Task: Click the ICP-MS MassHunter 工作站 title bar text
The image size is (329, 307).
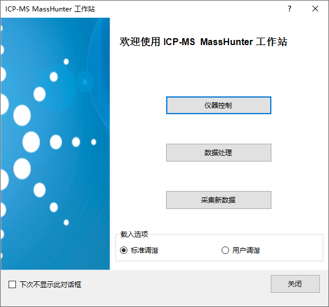Action: coord(50,9)
